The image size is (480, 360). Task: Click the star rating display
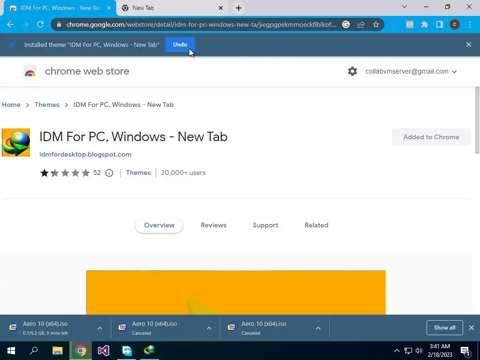pyautogui.click(x=65, y=173)
